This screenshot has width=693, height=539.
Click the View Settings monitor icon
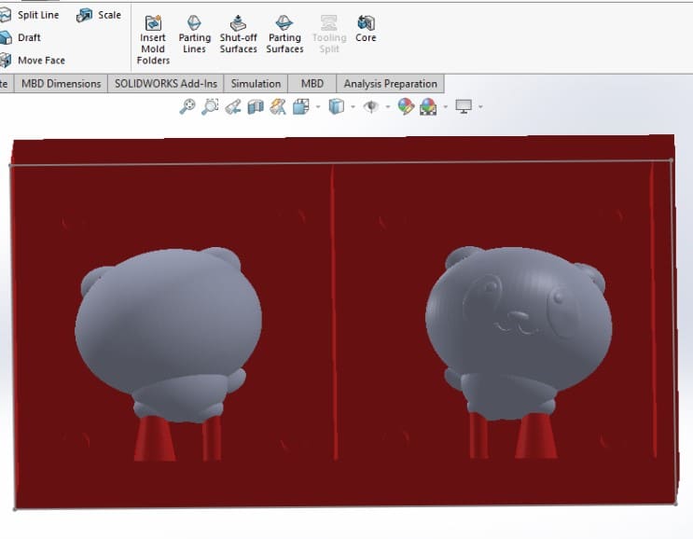click(464, 107)
